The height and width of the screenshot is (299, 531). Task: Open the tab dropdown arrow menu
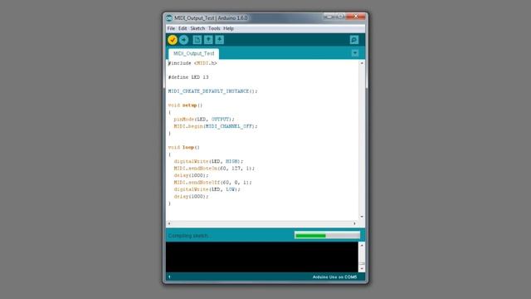point(355,53)
